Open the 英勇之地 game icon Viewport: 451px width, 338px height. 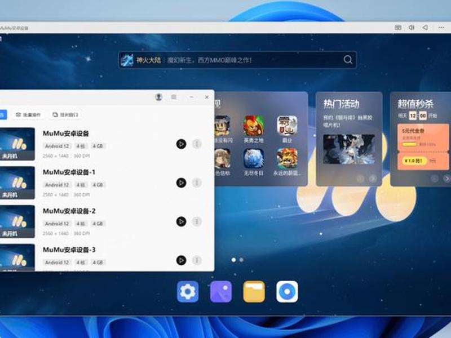[x=253, y=126]
